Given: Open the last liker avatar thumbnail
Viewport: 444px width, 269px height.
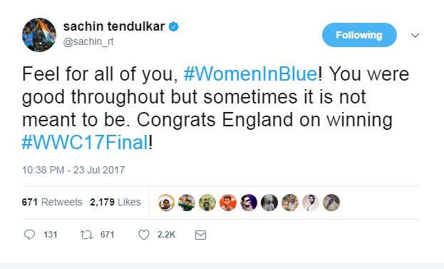Looking at the screenshot, I should [x=331, y=203].
